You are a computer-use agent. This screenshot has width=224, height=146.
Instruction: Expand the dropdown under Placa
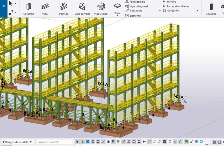[x=117, y=16]
